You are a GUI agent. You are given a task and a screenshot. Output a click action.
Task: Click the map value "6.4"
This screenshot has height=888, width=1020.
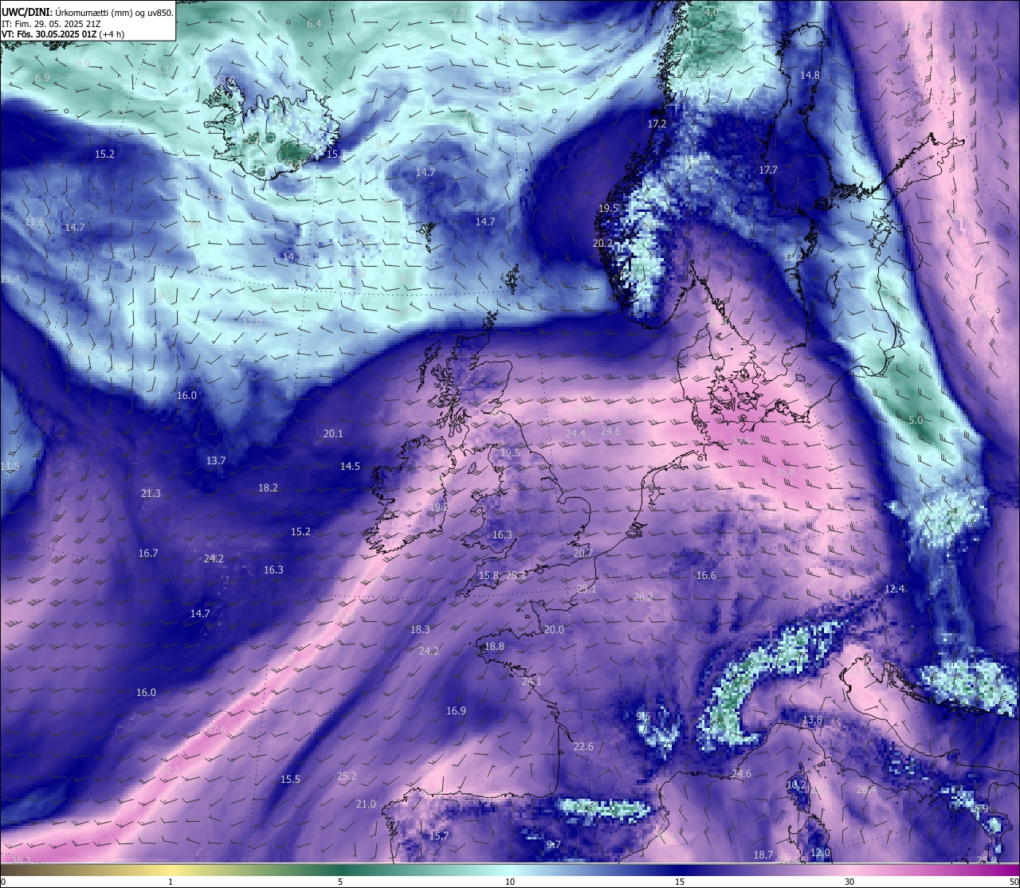[314, 24]
